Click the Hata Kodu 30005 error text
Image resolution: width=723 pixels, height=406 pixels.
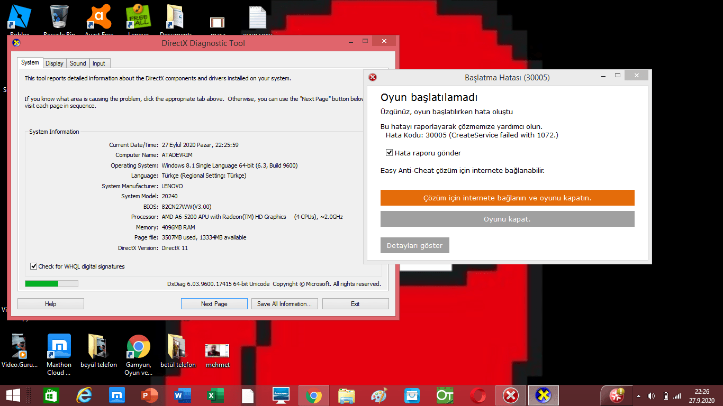click(x=472, y=135)
